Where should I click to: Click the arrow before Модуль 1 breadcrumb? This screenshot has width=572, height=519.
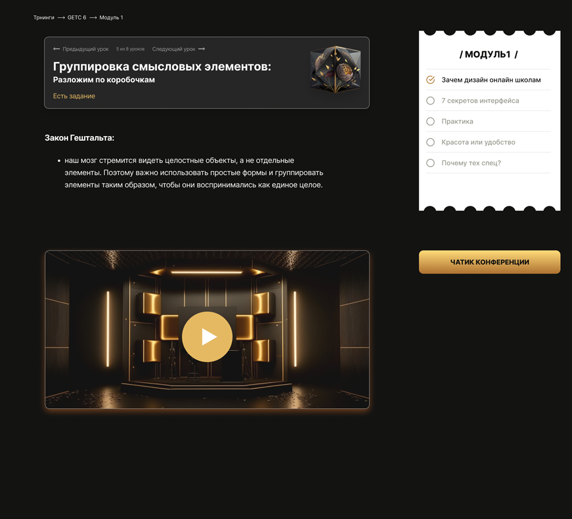[x=93, y=18]
